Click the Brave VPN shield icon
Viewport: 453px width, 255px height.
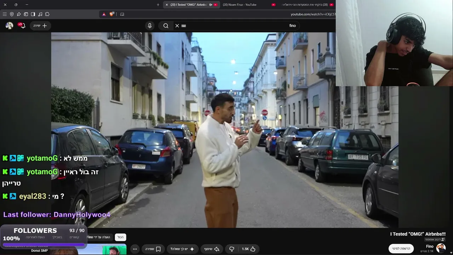click(x=12, y=14)
